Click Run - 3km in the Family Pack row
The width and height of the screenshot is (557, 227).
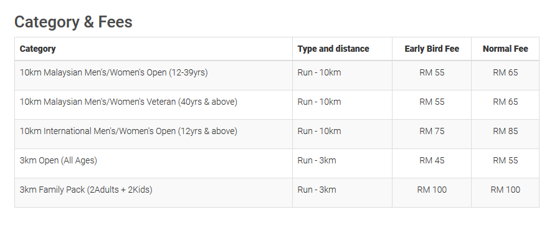point(317,190)
